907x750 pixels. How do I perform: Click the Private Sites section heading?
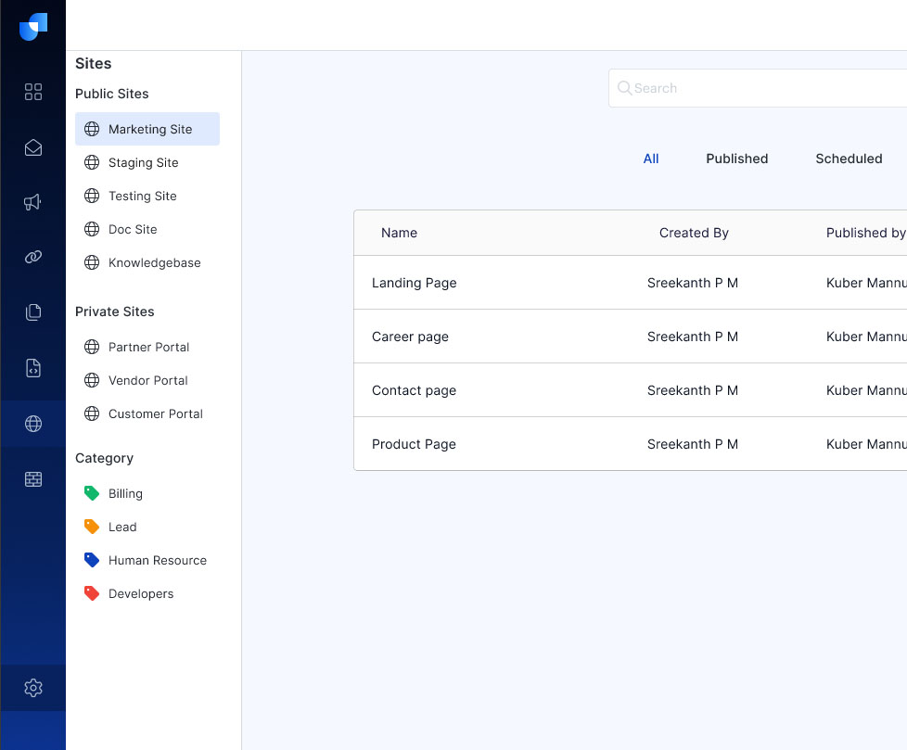tap(114, 311)
